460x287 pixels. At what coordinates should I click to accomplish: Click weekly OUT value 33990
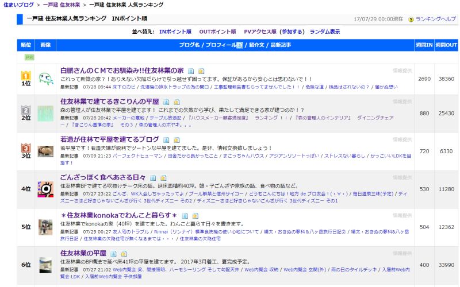pyautogui.click(x=446, y=265)
